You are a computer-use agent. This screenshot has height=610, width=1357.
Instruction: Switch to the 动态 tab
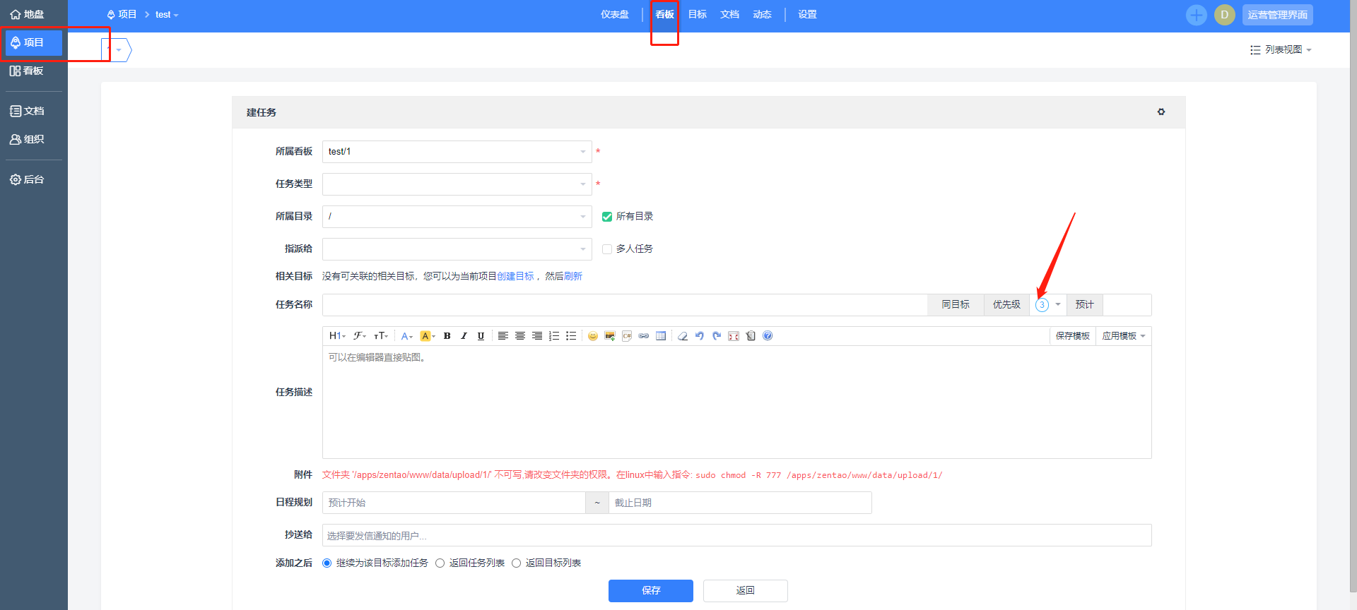[762, 15]
